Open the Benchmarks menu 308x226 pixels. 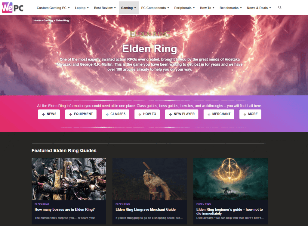click(x=231, y=8)
